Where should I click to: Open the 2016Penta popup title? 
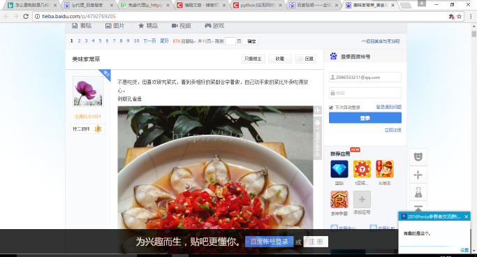tap(434, 216)
